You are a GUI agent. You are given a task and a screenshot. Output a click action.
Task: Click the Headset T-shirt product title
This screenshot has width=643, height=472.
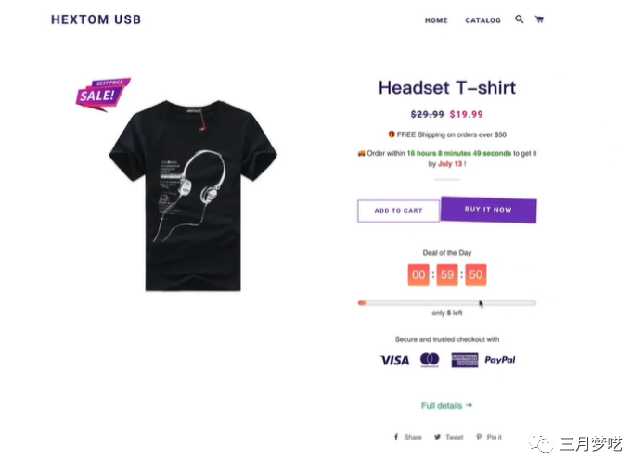[x=447, y=88]
